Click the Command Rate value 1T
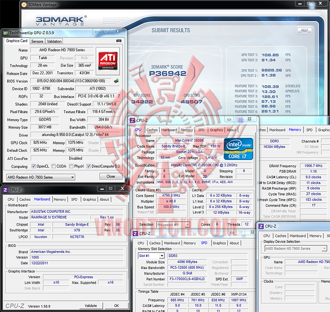Image resolution: width=330 pixels, height=312 pixels. tap(313, 205)
